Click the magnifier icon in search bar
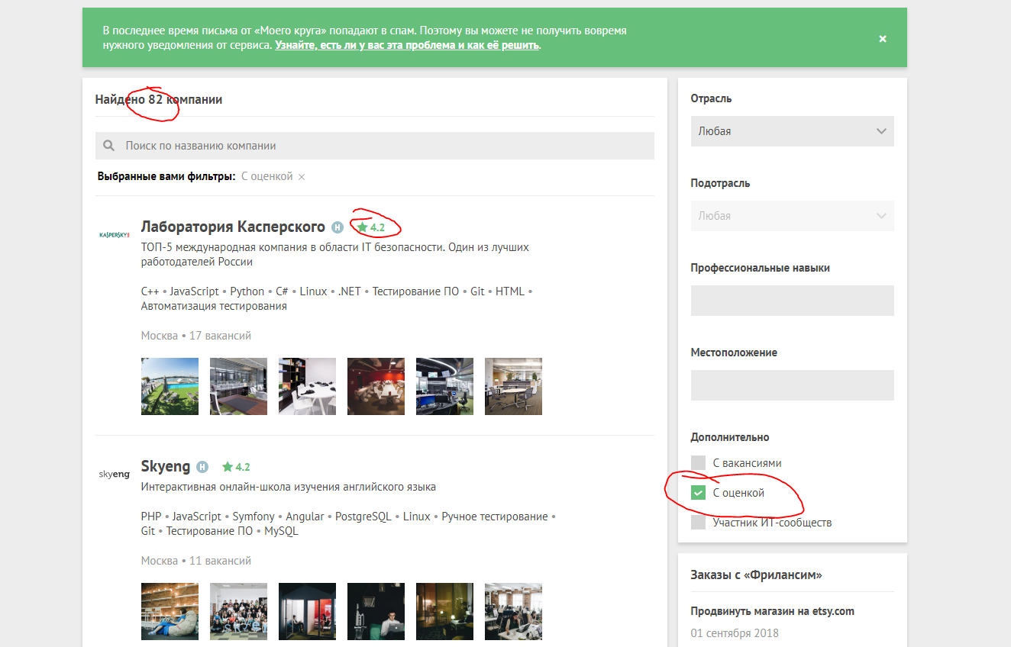Viewport: 1011px width, 647px height. (x=109, y=146)
